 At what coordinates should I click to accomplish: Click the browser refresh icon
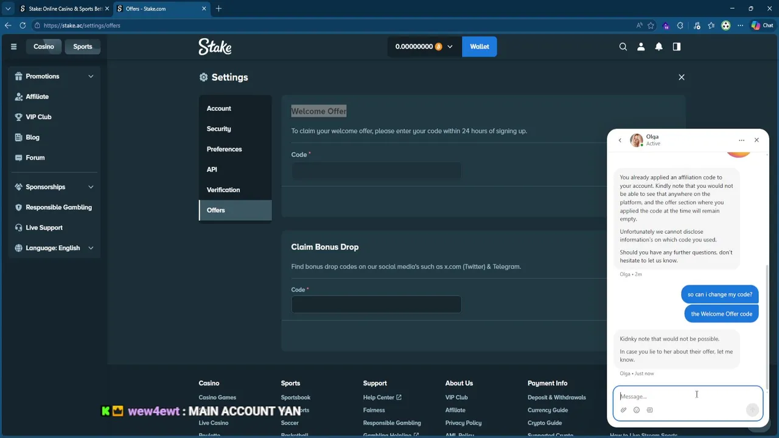click(x=23, y=26)
